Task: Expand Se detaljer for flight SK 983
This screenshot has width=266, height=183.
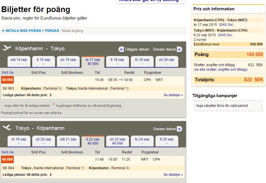Action: click(x=173, y=95)
